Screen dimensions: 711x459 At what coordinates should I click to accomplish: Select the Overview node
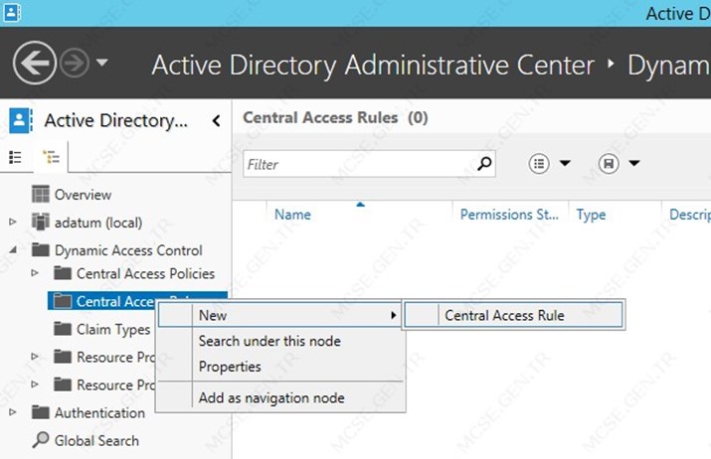[x=83, y=195]
